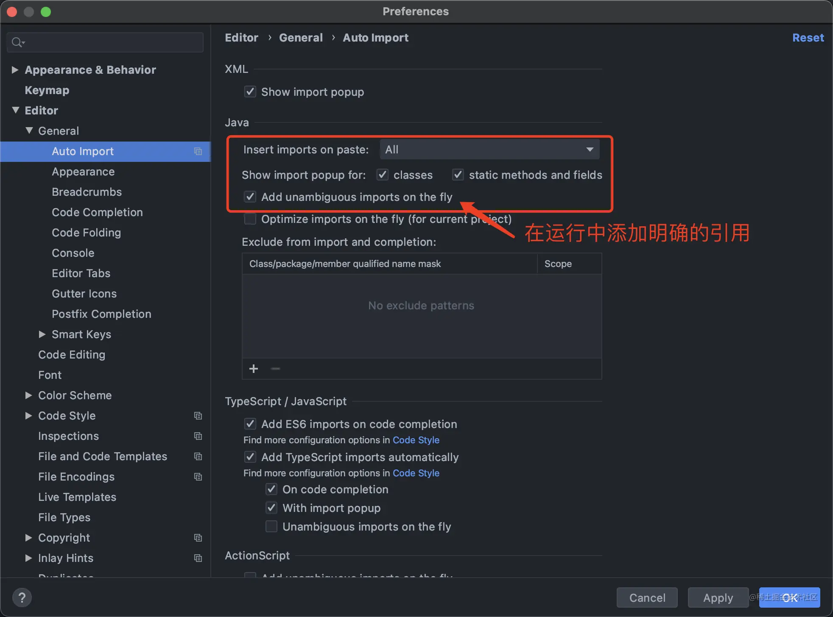Click the project-level icon beside Inspections
The height and width of the screenshot is (617, 833).
point(198,436)
